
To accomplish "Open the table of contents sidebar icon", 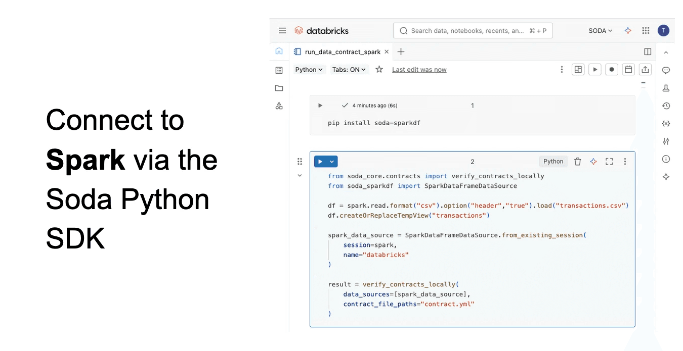I will click(x=279, y=70).
